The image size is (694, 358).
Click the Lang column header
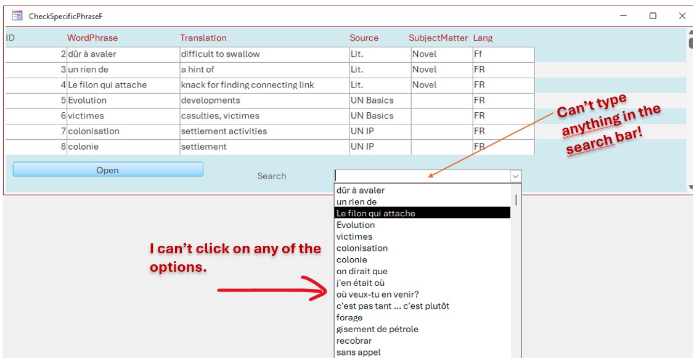pos(483,38)
